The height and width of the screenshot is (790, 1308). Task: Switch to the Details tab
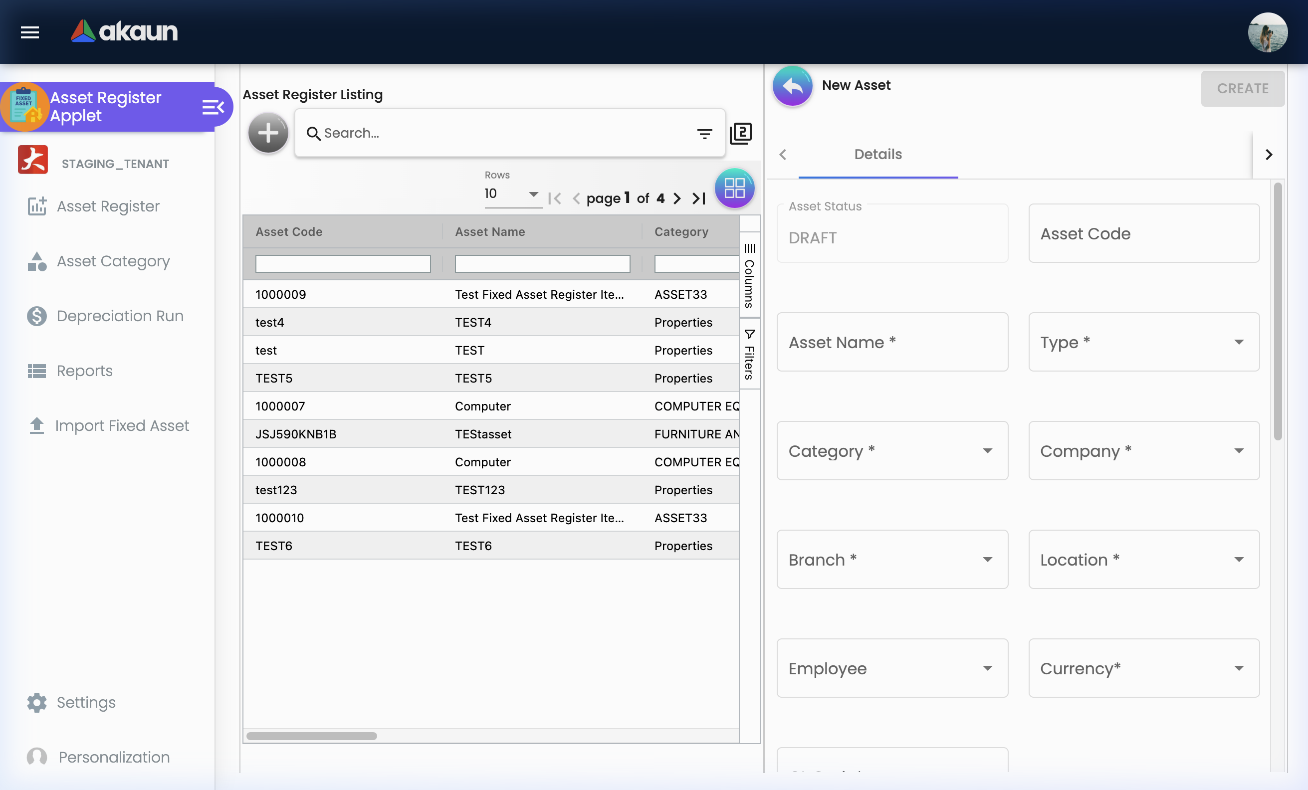click(x=878, y=155)
